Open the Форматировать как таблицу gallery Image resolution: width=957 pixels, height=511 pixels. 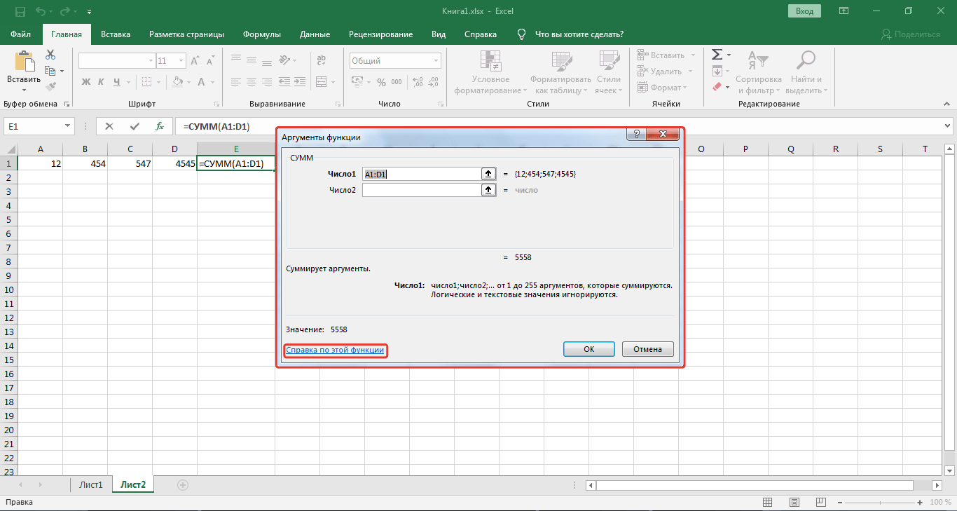point(560,73)
